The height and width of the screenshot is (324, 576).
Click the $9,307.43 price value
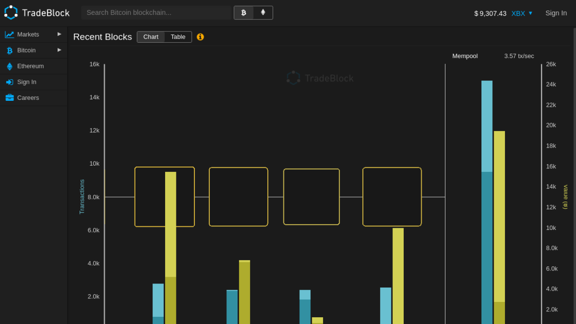[x=490, y=13]
